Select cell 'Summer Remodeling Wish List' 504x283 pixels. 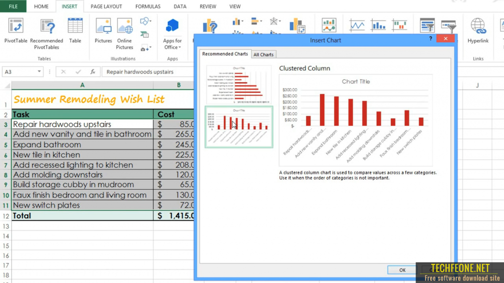(x=89, y=99)
